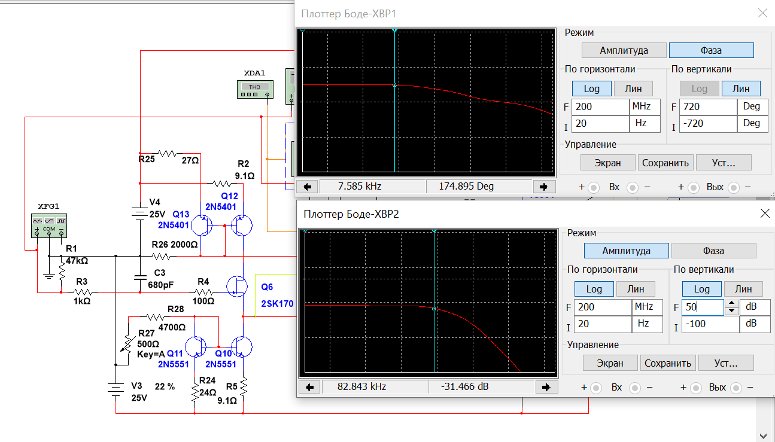Move XBP1 cursor right with arrow button
The image size is (775, 442).
coord(543,186)
